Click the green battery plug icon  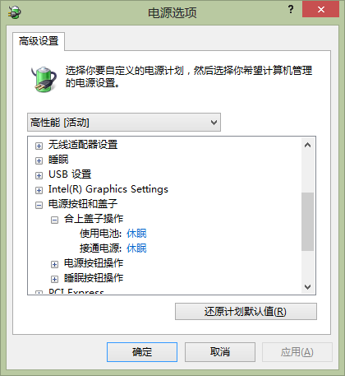click(x=44, y=79)
